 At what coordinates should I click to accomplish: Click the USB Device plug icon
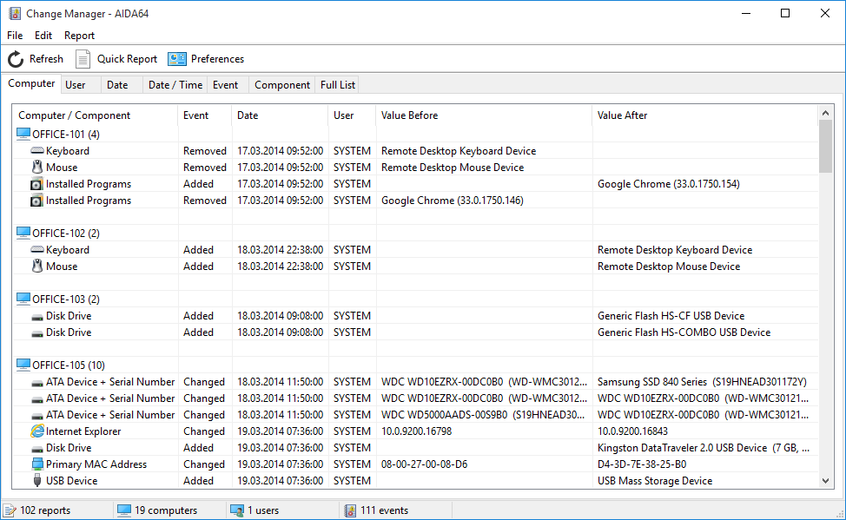pyautogui.click(x=37, y=480)
